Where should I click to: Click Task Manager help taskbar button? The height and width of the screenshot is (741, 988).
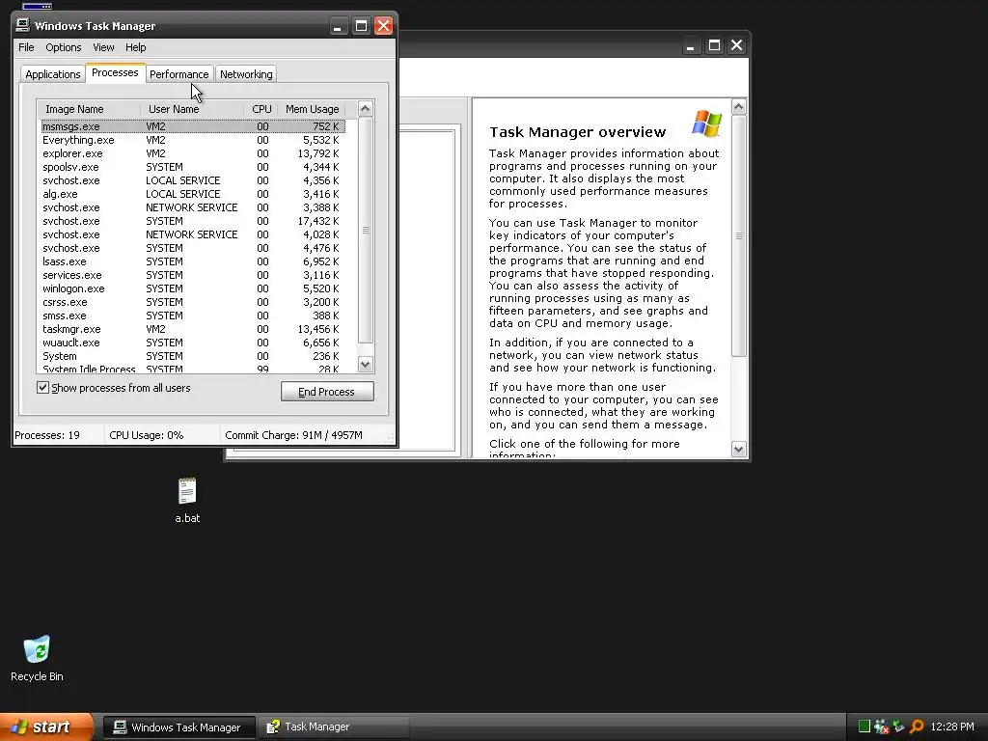tap(333, 727)
